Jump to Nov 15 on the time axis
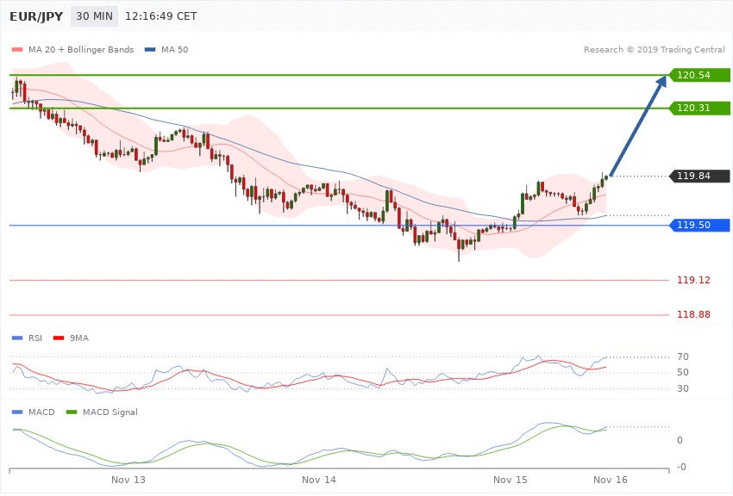The width and height of the screenshot is (733, 496). point(510,478)
